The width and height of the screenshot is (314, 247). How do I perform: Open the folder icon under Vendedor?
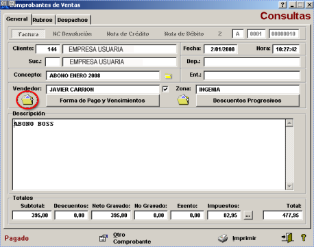coord(27,100)
